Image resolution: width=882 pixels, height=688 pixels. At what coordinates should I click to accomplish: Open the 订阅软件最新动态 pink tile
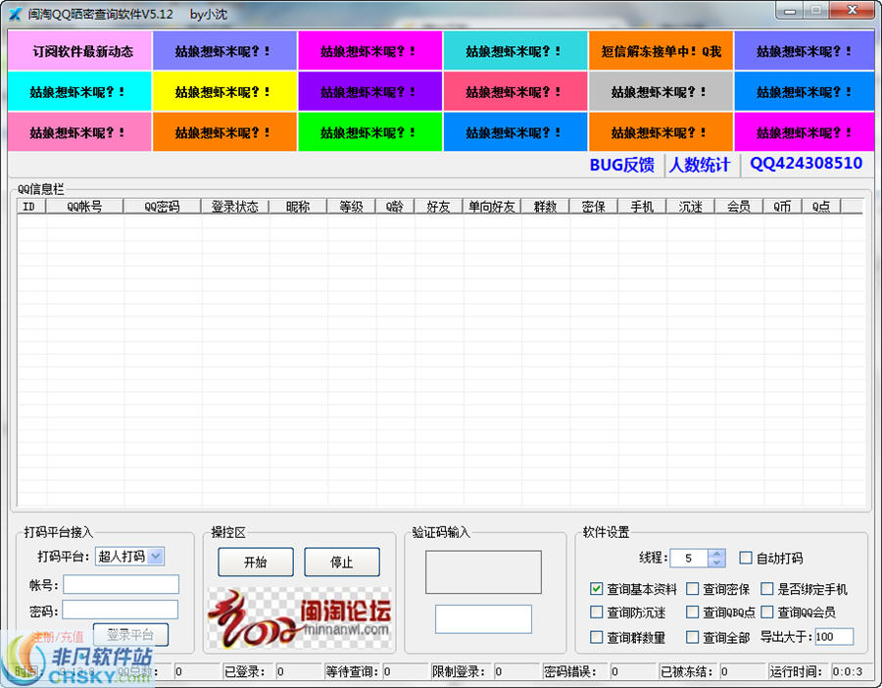[79, 51]
